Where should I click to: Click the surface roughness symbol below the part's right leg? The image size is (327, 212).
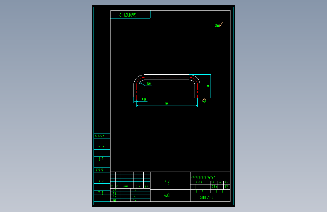click(204, 100)
